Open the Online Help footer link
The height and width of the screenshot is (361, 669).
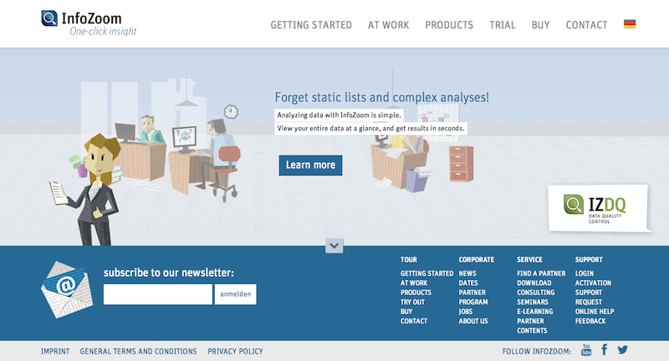coord(595,312)
